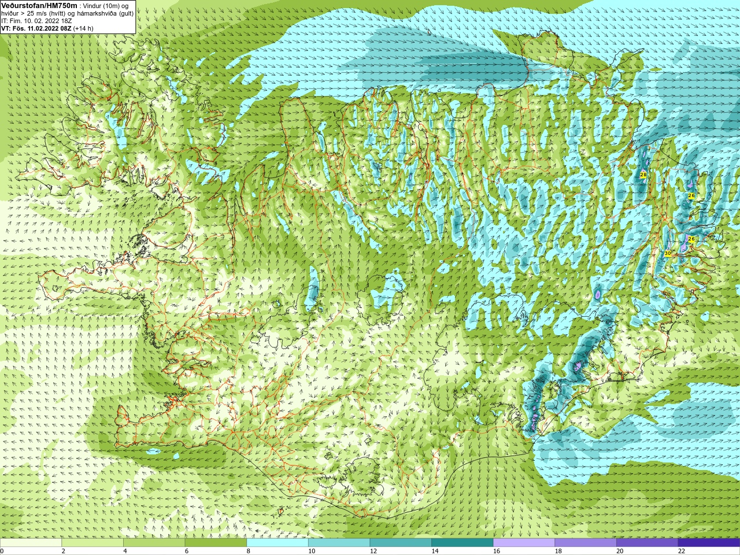
Task: Click the yellow 30 gust label
Action: point(668,253)
